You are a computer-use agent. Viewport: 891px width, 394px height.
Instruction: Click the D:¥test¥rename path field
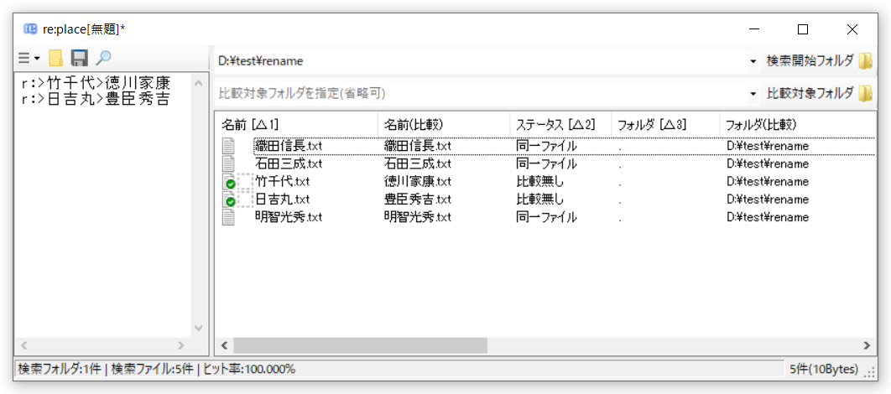481,61
